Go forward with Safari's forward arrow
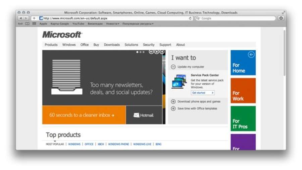This screenshot has width=302, height=170. (26, 18)
